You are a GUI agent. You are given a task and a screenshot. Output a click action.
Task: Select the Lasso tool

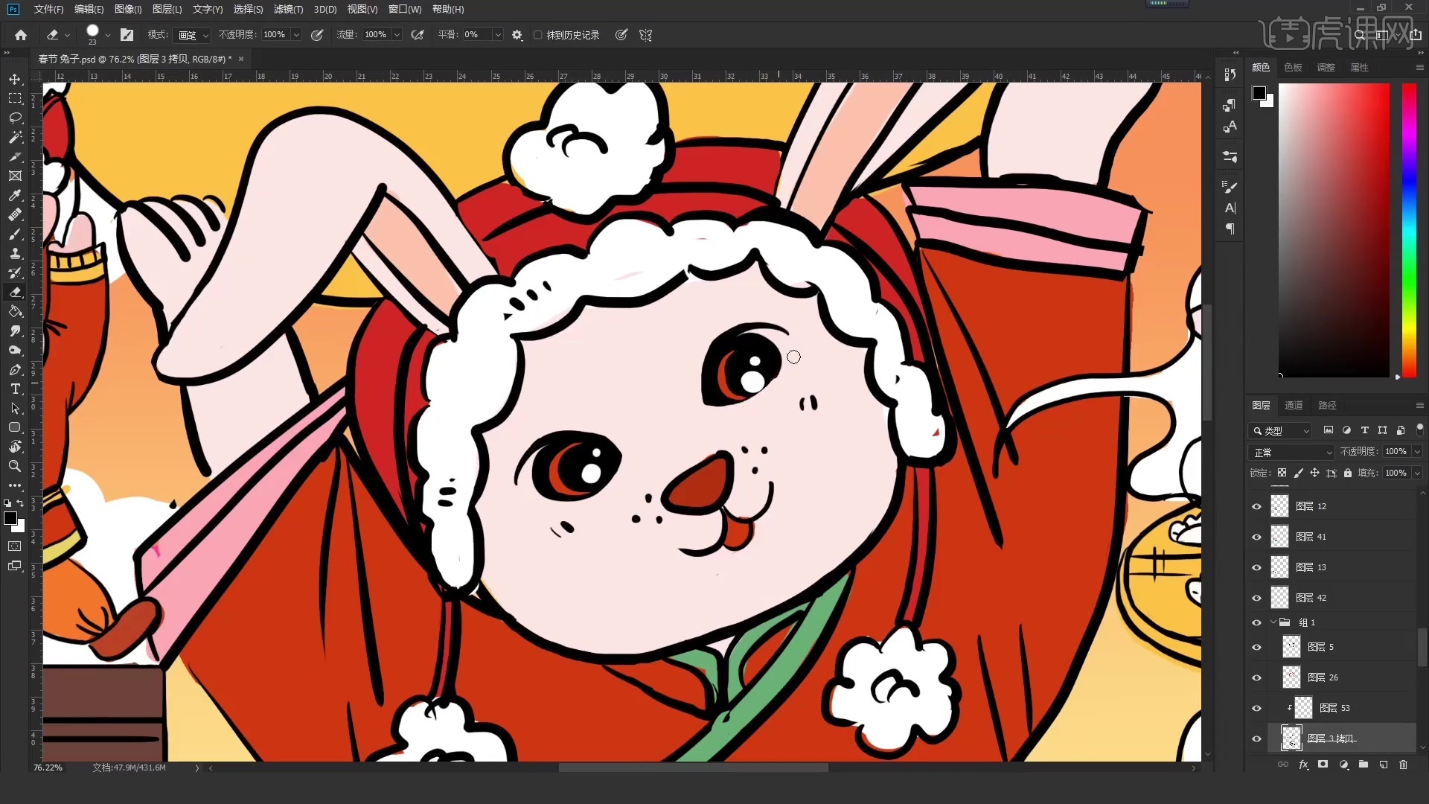click(x=15, y=118)
